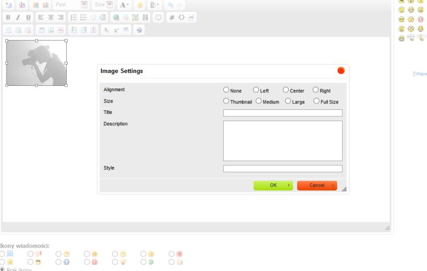427x271 pixels.
Task: Open the Font dropdown
Action: tap(84, 4)
